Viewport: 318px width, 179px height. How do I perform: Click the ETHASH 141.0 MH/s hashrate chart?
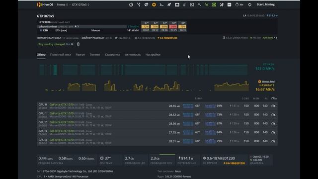pyautogui.click(x=144, y=70)
